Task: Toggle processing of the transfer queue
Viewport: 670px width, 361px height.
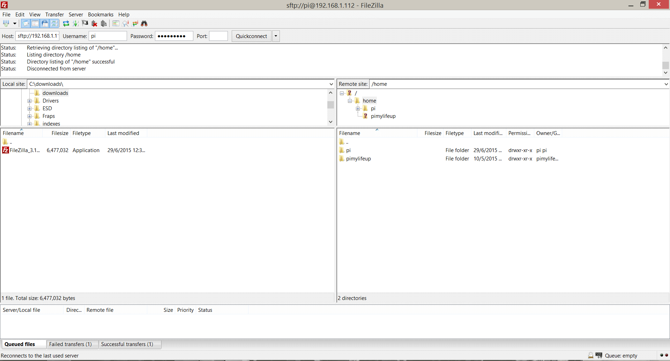Action: [75, 23]
